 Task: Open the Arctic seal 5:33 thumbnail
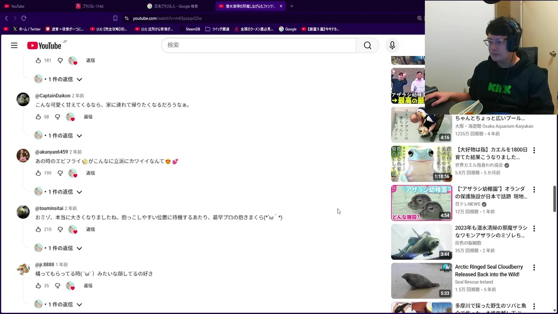[x=421, y=280]
